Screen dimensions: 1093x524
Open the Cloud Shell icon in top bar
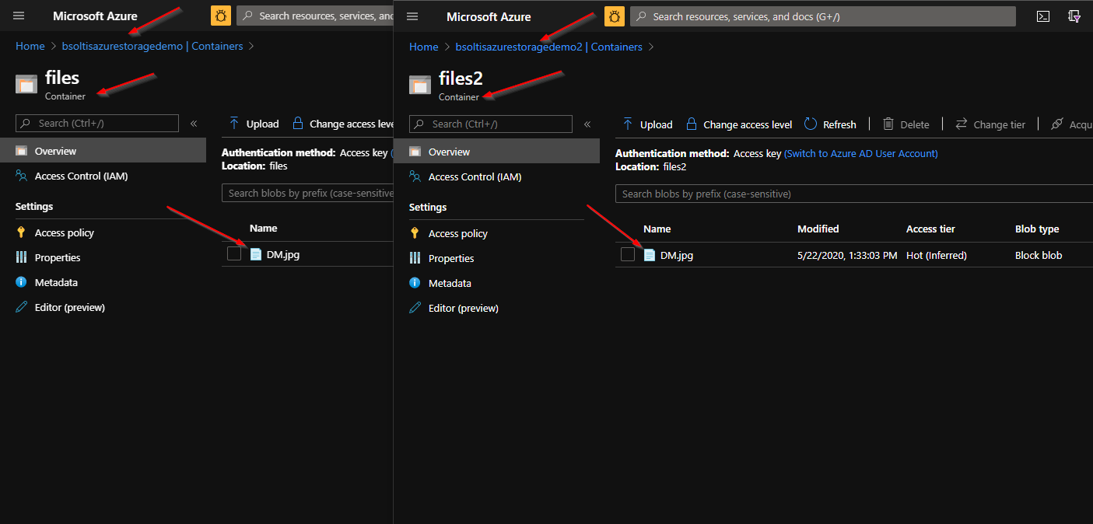point(1043,16)
